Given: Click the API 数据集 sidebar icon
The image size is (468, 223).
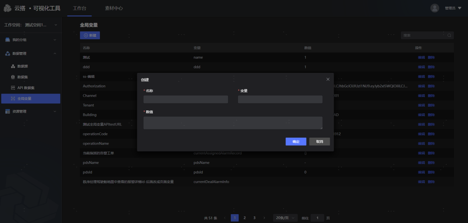Looking at the screenshot, I should coord(13,88).
